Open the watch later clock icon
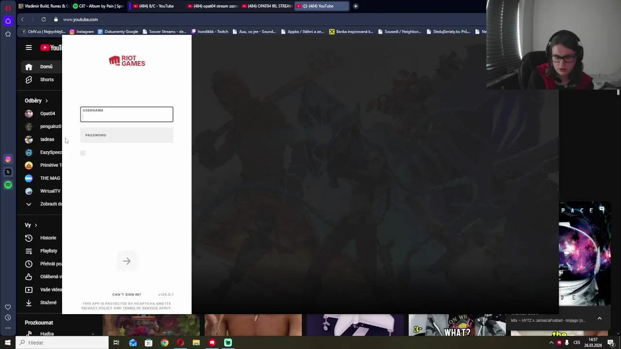Screen dimensions: 621x349 click(x=29, y=264)
